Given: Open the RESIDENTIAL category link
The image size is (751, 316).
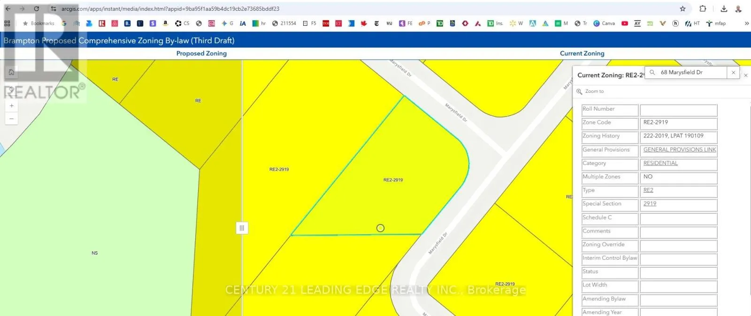Looking at the screenshot, I should click(660, 163).
